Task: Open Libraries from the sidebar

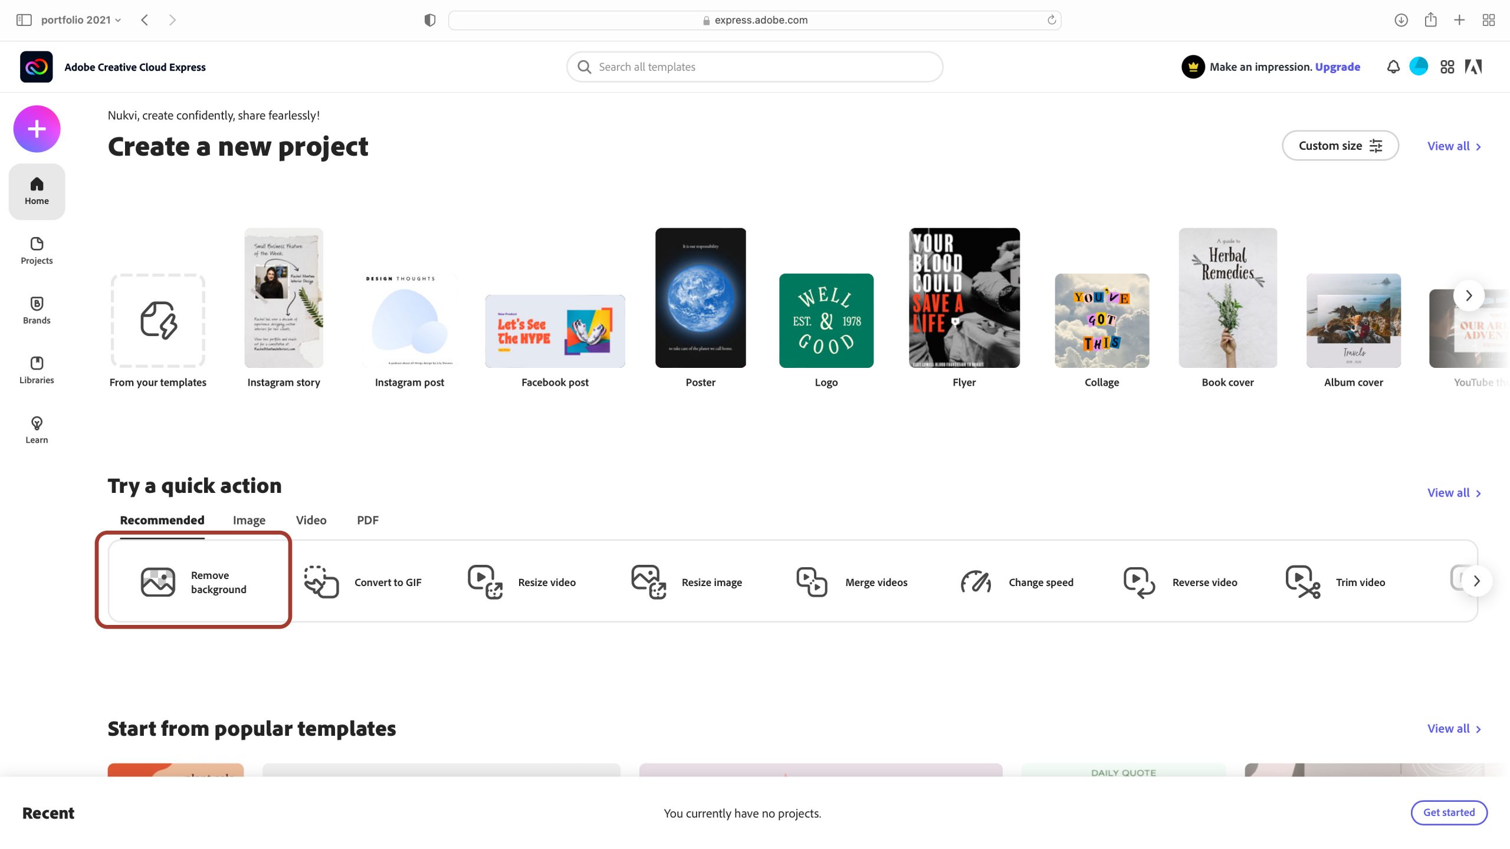Action: [x=37, y=370]
